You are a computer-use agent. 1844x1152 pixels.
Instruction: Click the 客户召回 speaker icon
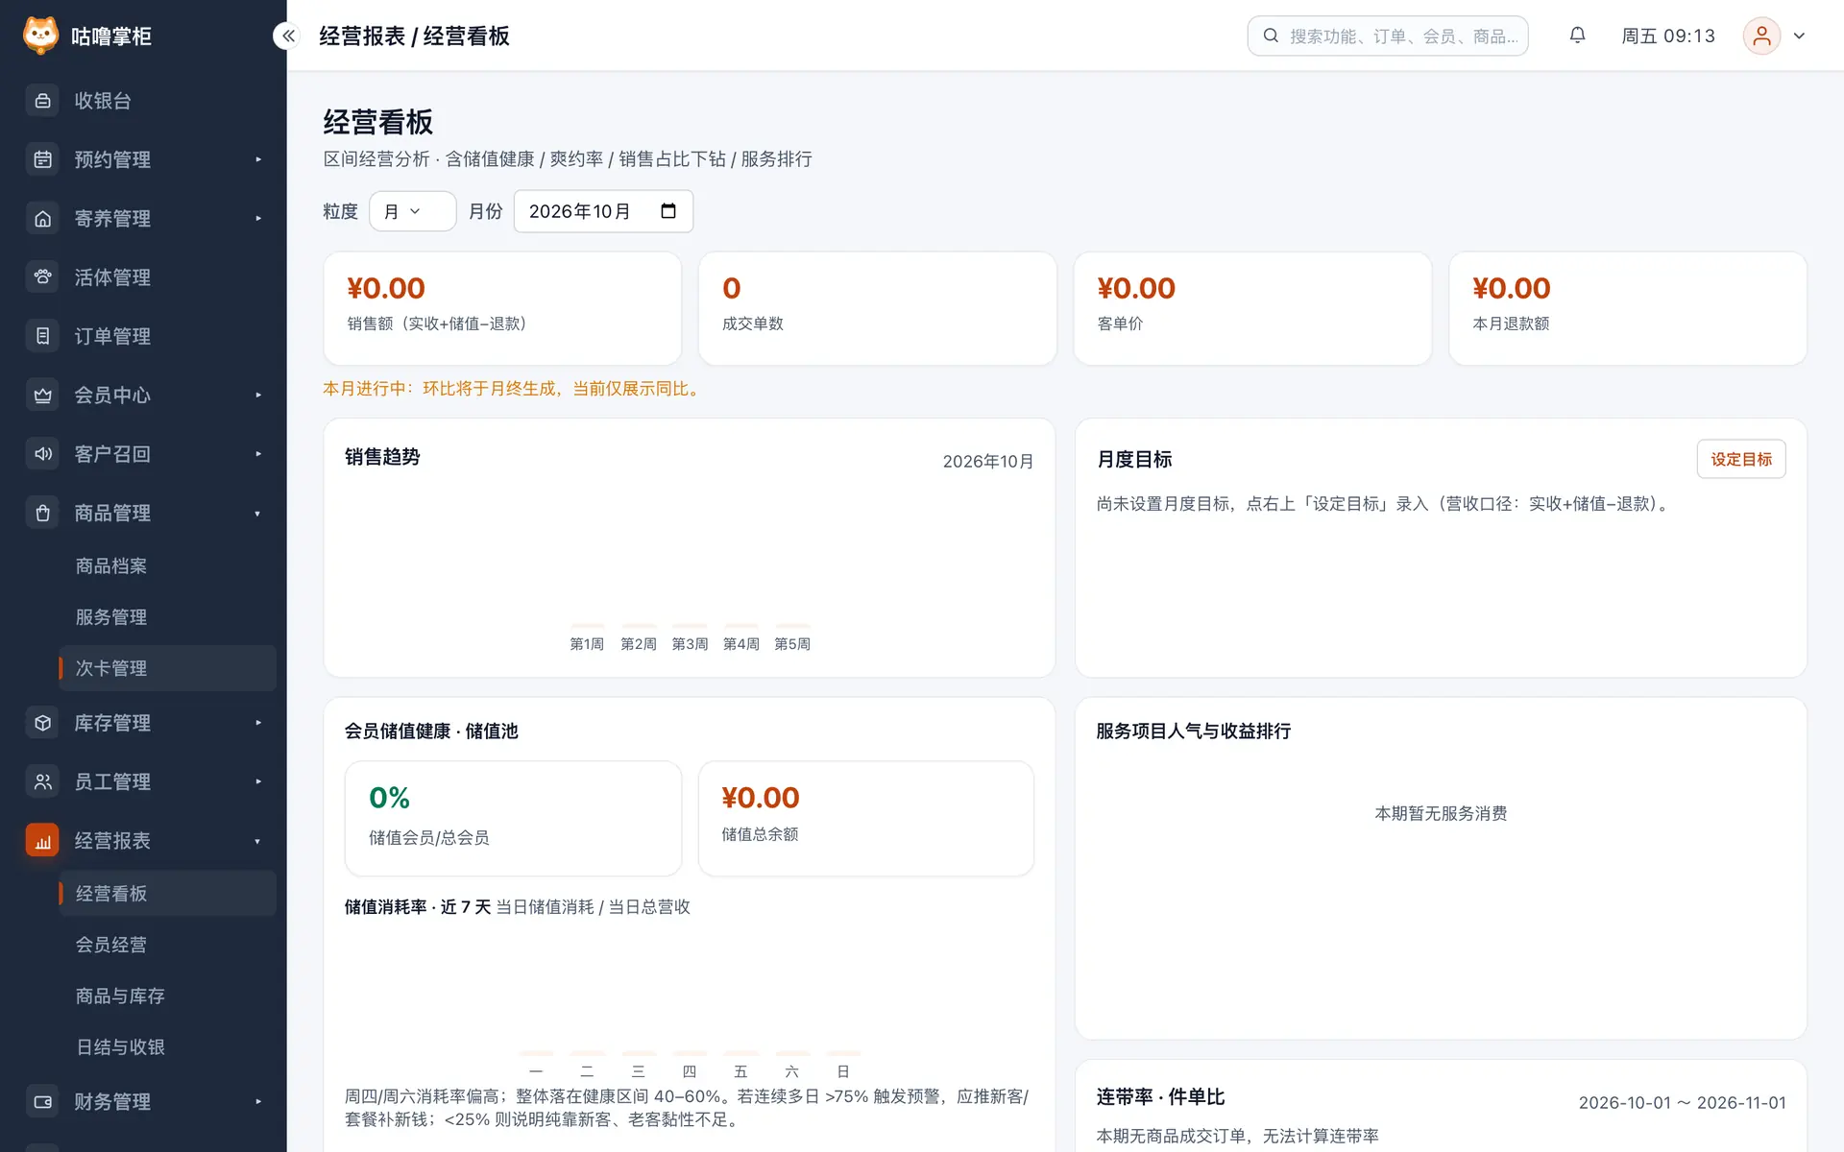[42, 454]
